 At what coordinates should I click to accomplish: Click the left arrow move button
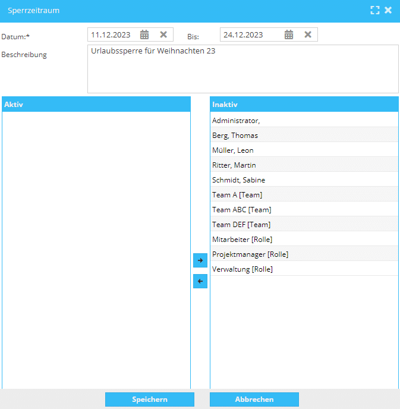point(200,281)
